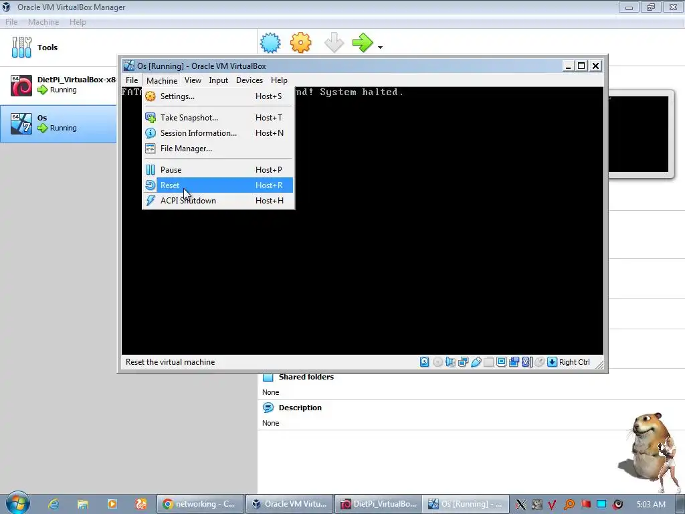This screenshot has width=685, height=514.
Task: Open Manager window File menu
Action: coord(11,22)
